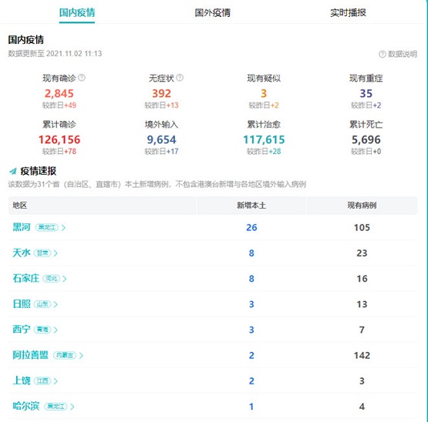Image resolution: width=428 pixels, height=422 pixels.
Task: Open the 上饶 region link
Action: tap(22, 380)
